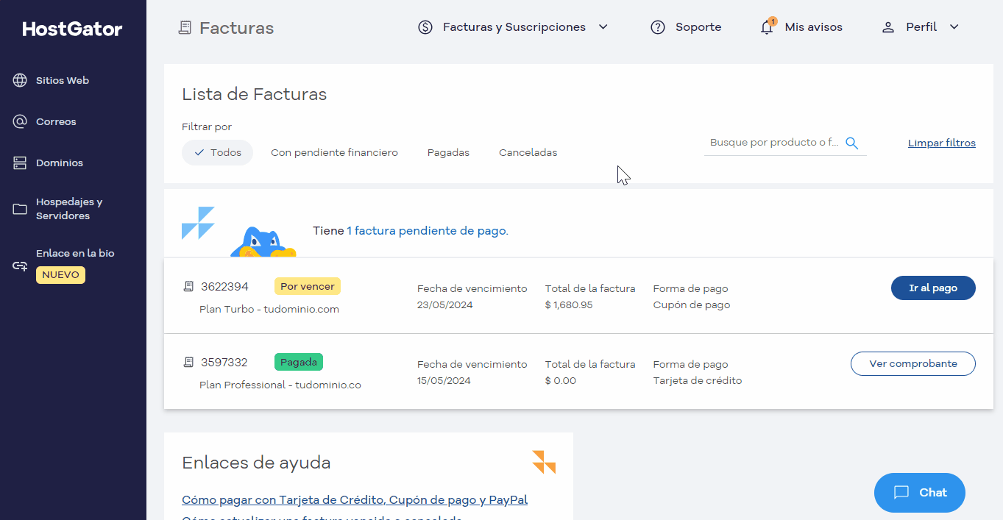Click the NUEVO badge in sidebar
The width and height of the screenshot is (1003, 520).
60,274
